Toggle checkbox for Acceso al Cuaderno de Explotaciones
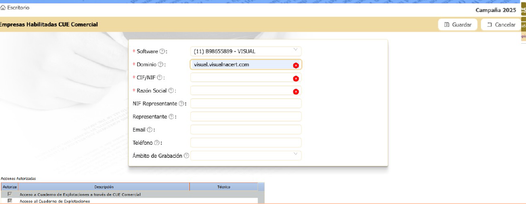This screenshot has height=204, width=526. 9,201
